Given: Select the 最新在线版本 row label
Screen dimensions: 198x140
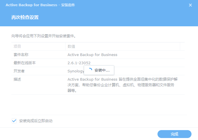Looking at the screenshot, I should [x=25, y=63].
